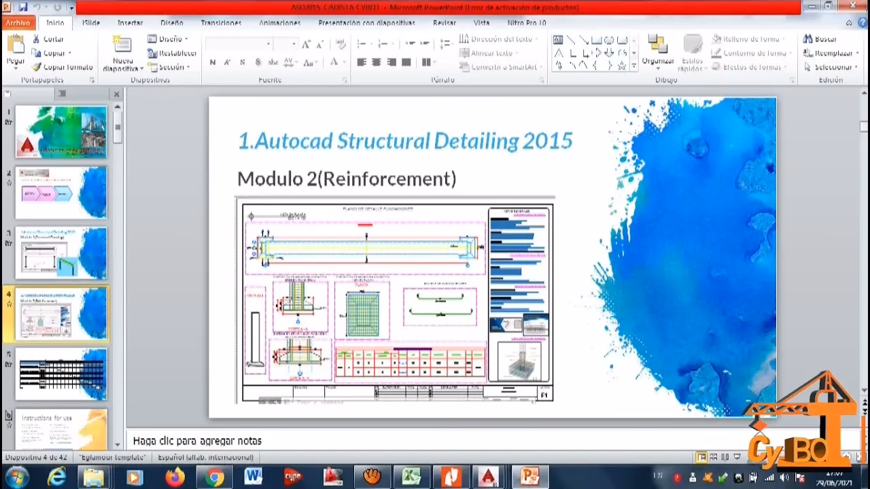The image size is (870, 489).
Task: Select the text box shape in gallery
Action: (558, 40)
